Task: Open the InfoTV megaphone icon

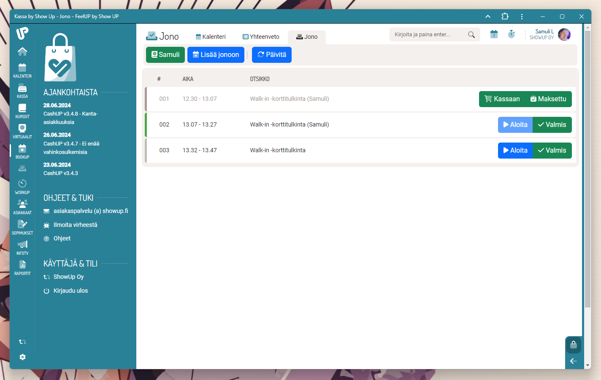Action: tap(22, 247)
